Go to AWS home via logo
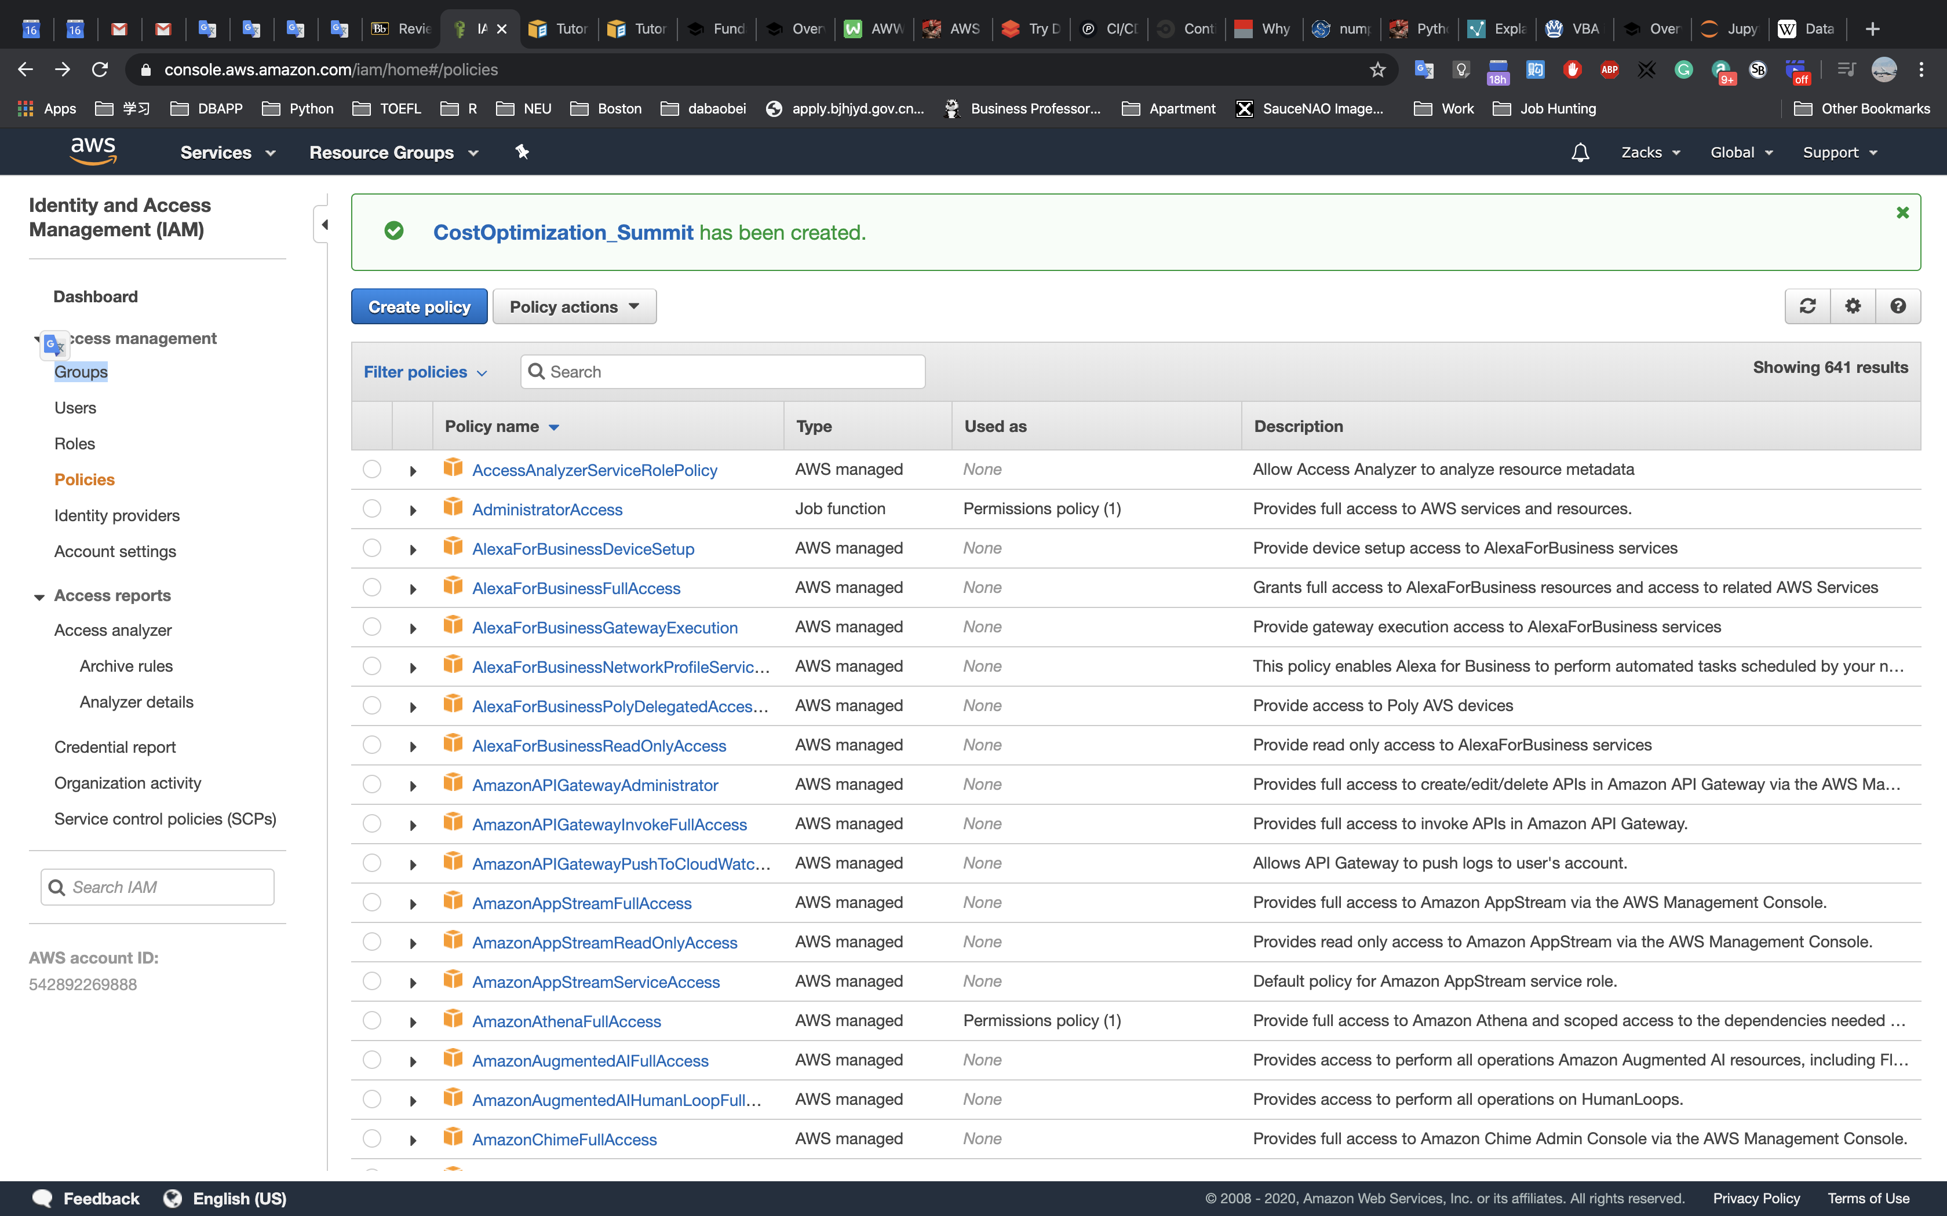Viewport: 1947px width, 1216px height. point(93,151)
